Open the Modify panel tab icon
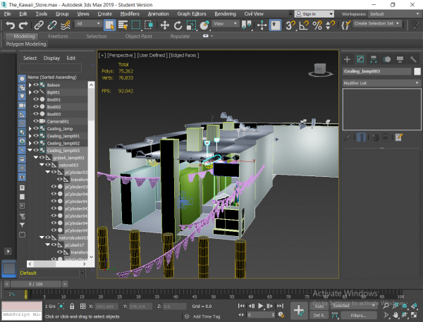 tap(360, 58)
